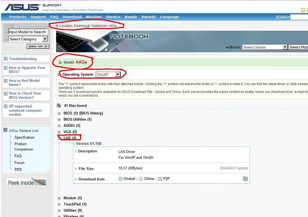This screenshot has height=217, width=308.
Task: Open the Awards menu
Action: pyautogui.click(x=149, y=17)
